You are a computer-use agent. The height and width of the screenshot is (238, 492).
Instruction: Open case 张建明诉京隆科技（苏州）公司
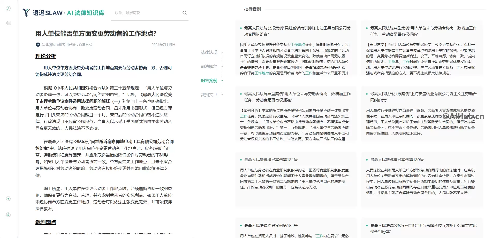423,228
